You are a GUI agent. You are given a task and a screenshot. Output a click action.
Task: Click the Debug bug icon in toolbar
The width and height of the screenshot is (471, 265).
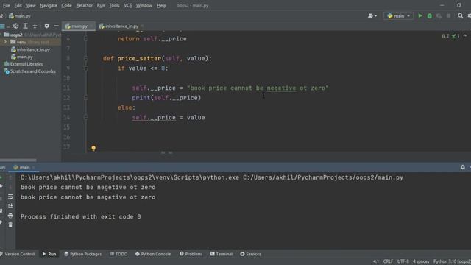[430, 15]
